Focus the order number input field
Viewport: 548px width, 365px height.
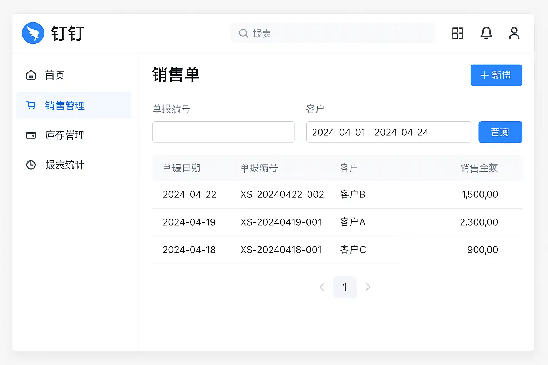[x=223, y=132]
